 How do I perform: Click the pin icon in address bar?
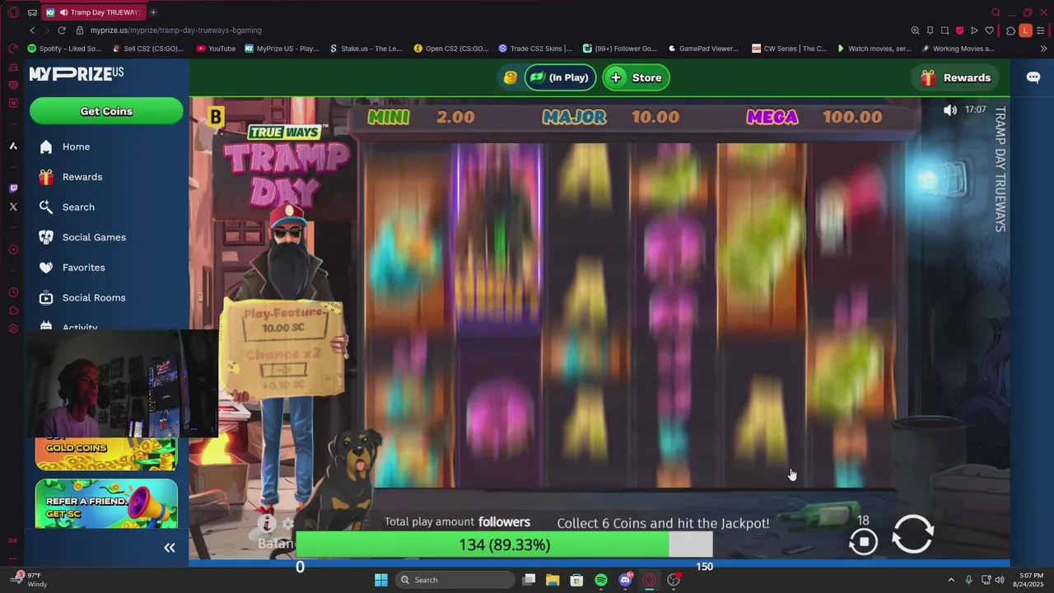click(x=930, y=30)
